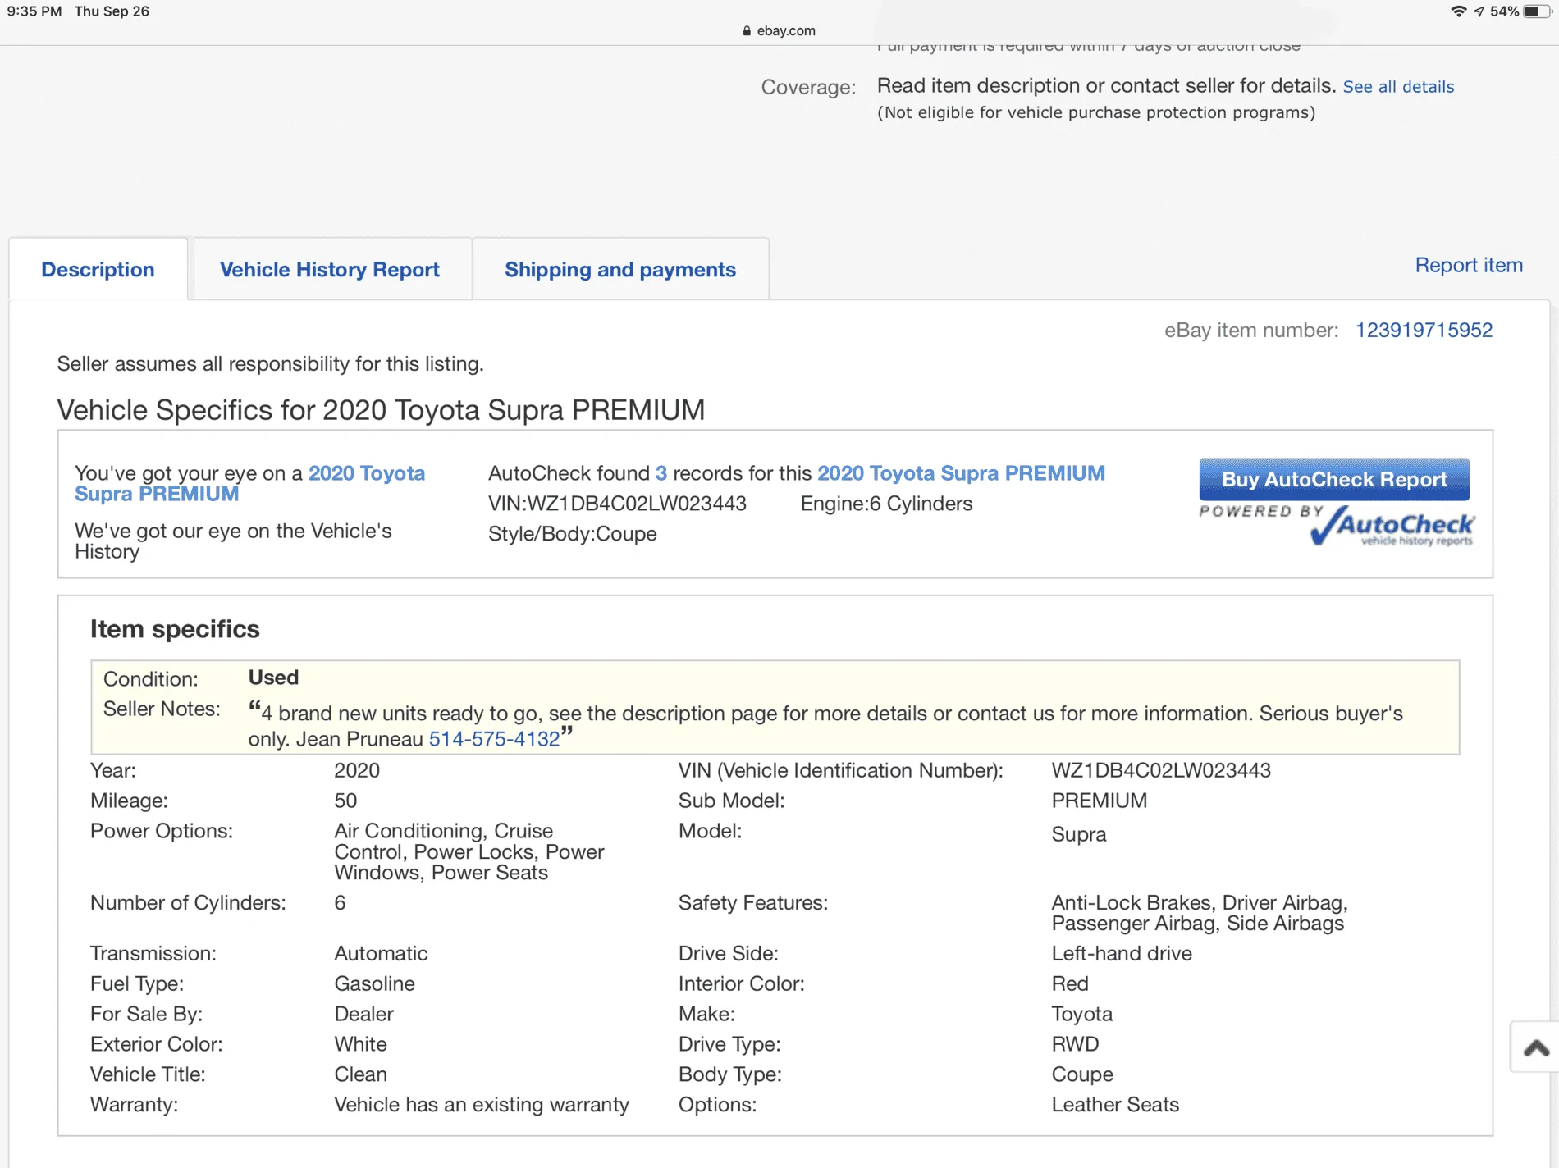Tap the scroll-to-top chevron button
The height and width of the screenshot is (1168, 1559).
(1535, 1047)
